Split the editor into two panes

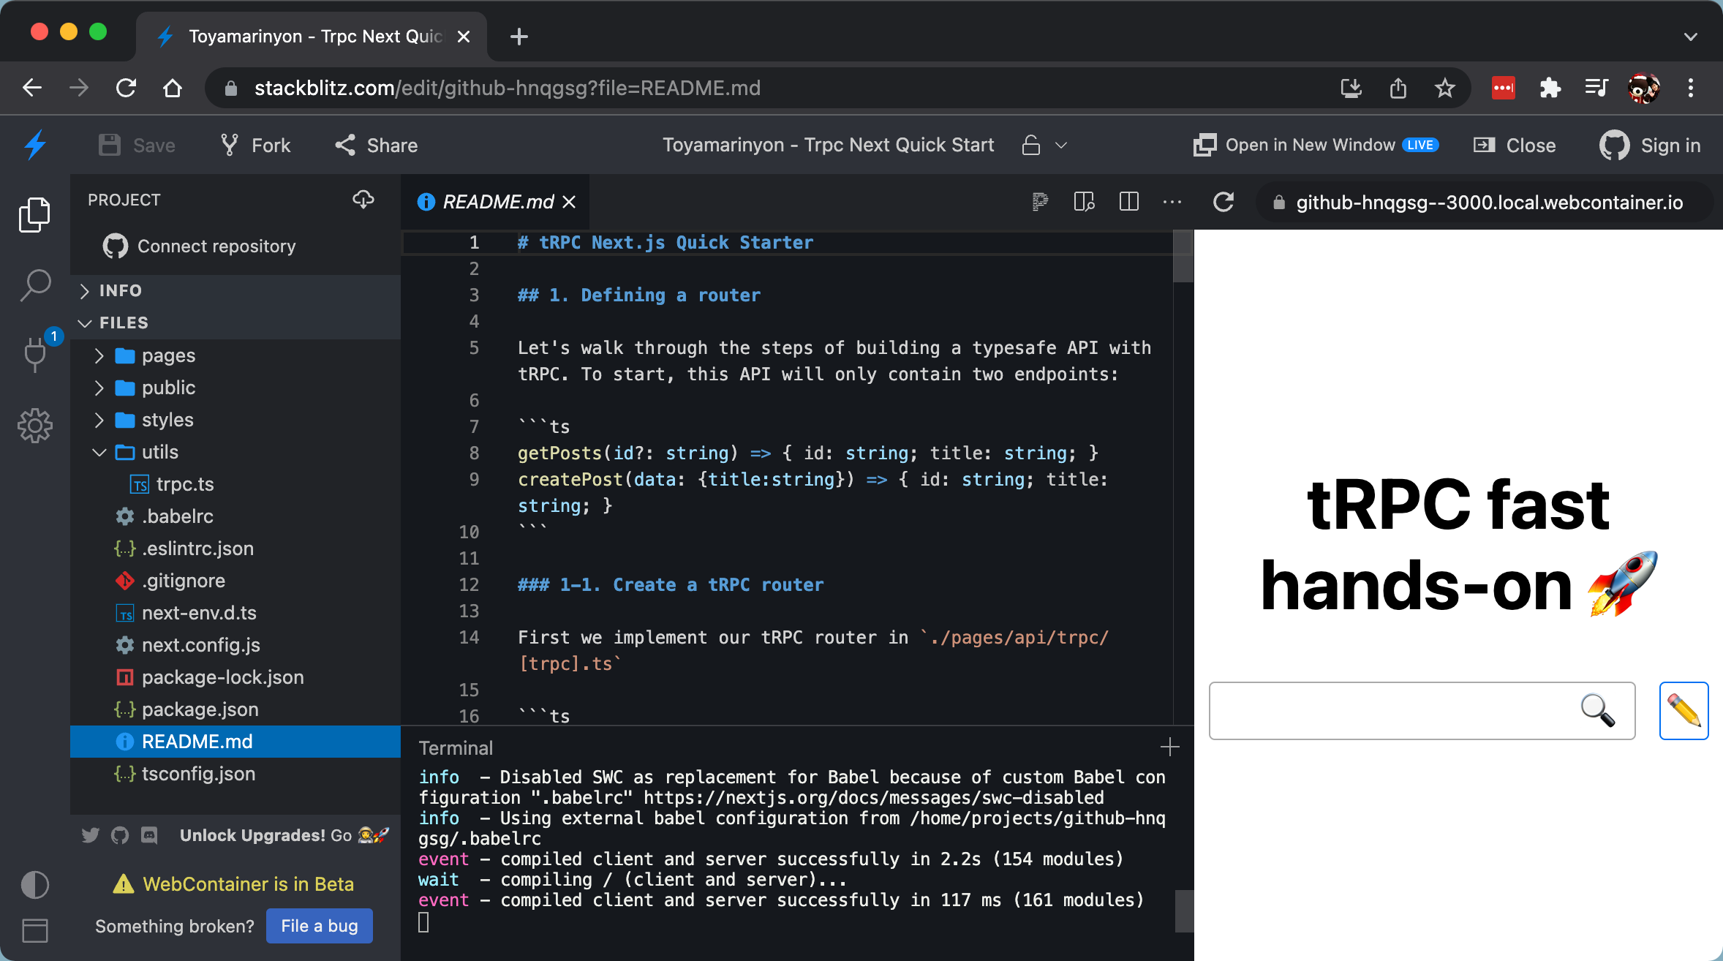pos(1129,203)
